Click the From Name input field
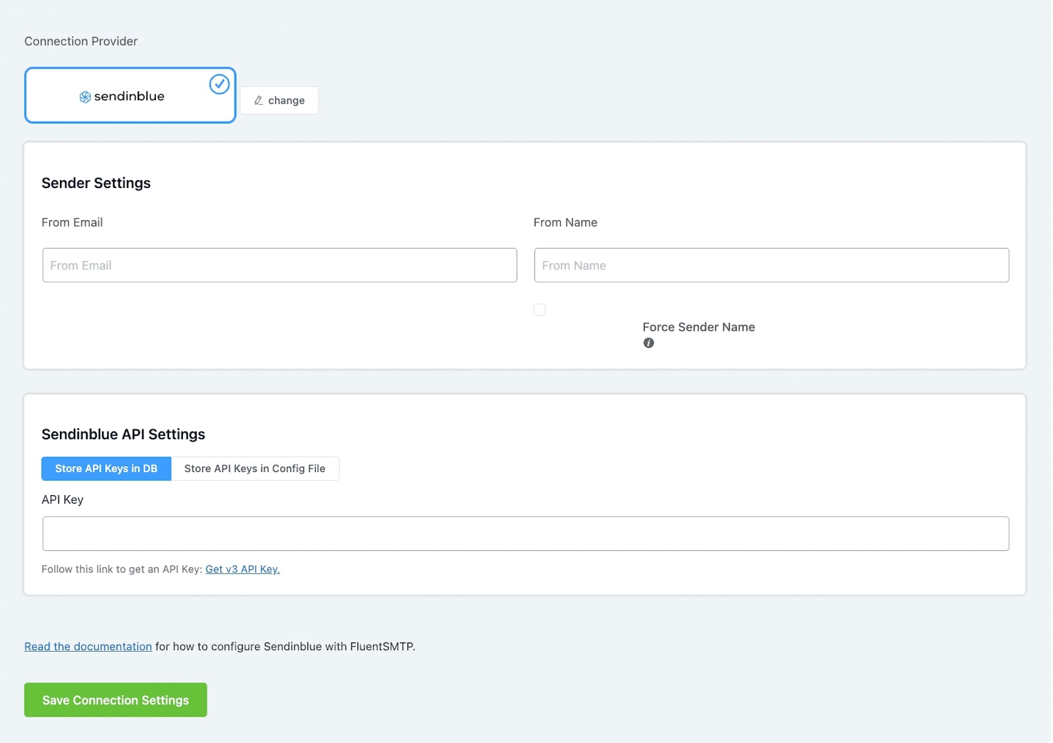 pyautogui.click(x=771, y=265)
